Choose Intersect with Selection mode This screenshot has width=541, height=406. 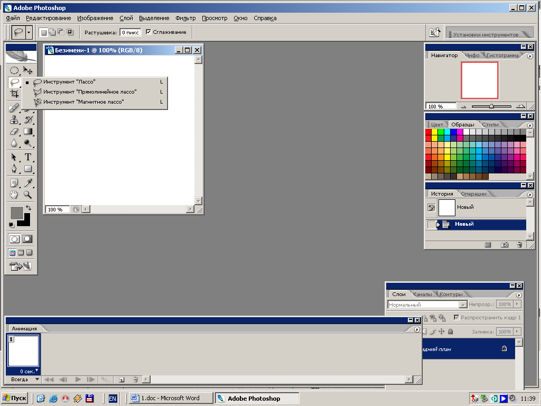click(x=70, y=32)
